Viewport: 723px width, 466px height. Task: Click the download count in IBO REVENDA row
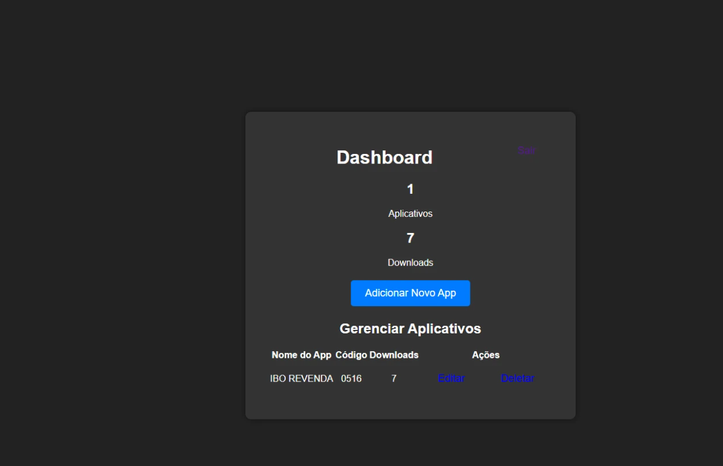click(x=394, y=379)
